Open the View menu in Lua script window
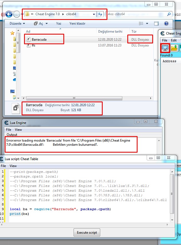This screenshot has height=245, width=181. coord(13,166)
